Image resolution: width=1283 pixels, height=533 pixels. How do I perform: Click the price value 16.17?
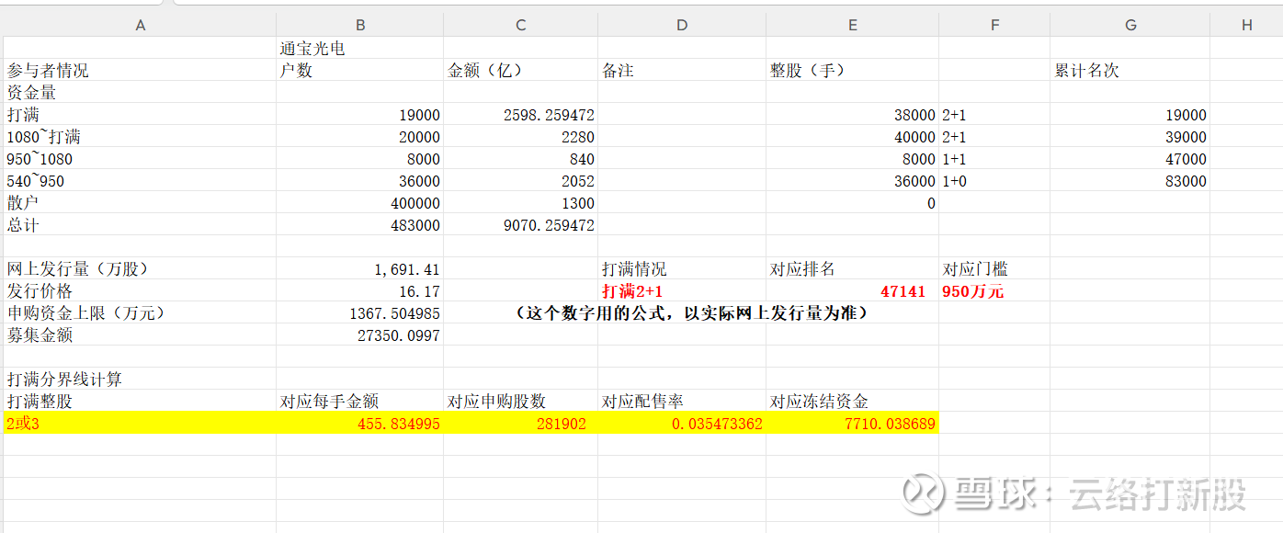360,290
